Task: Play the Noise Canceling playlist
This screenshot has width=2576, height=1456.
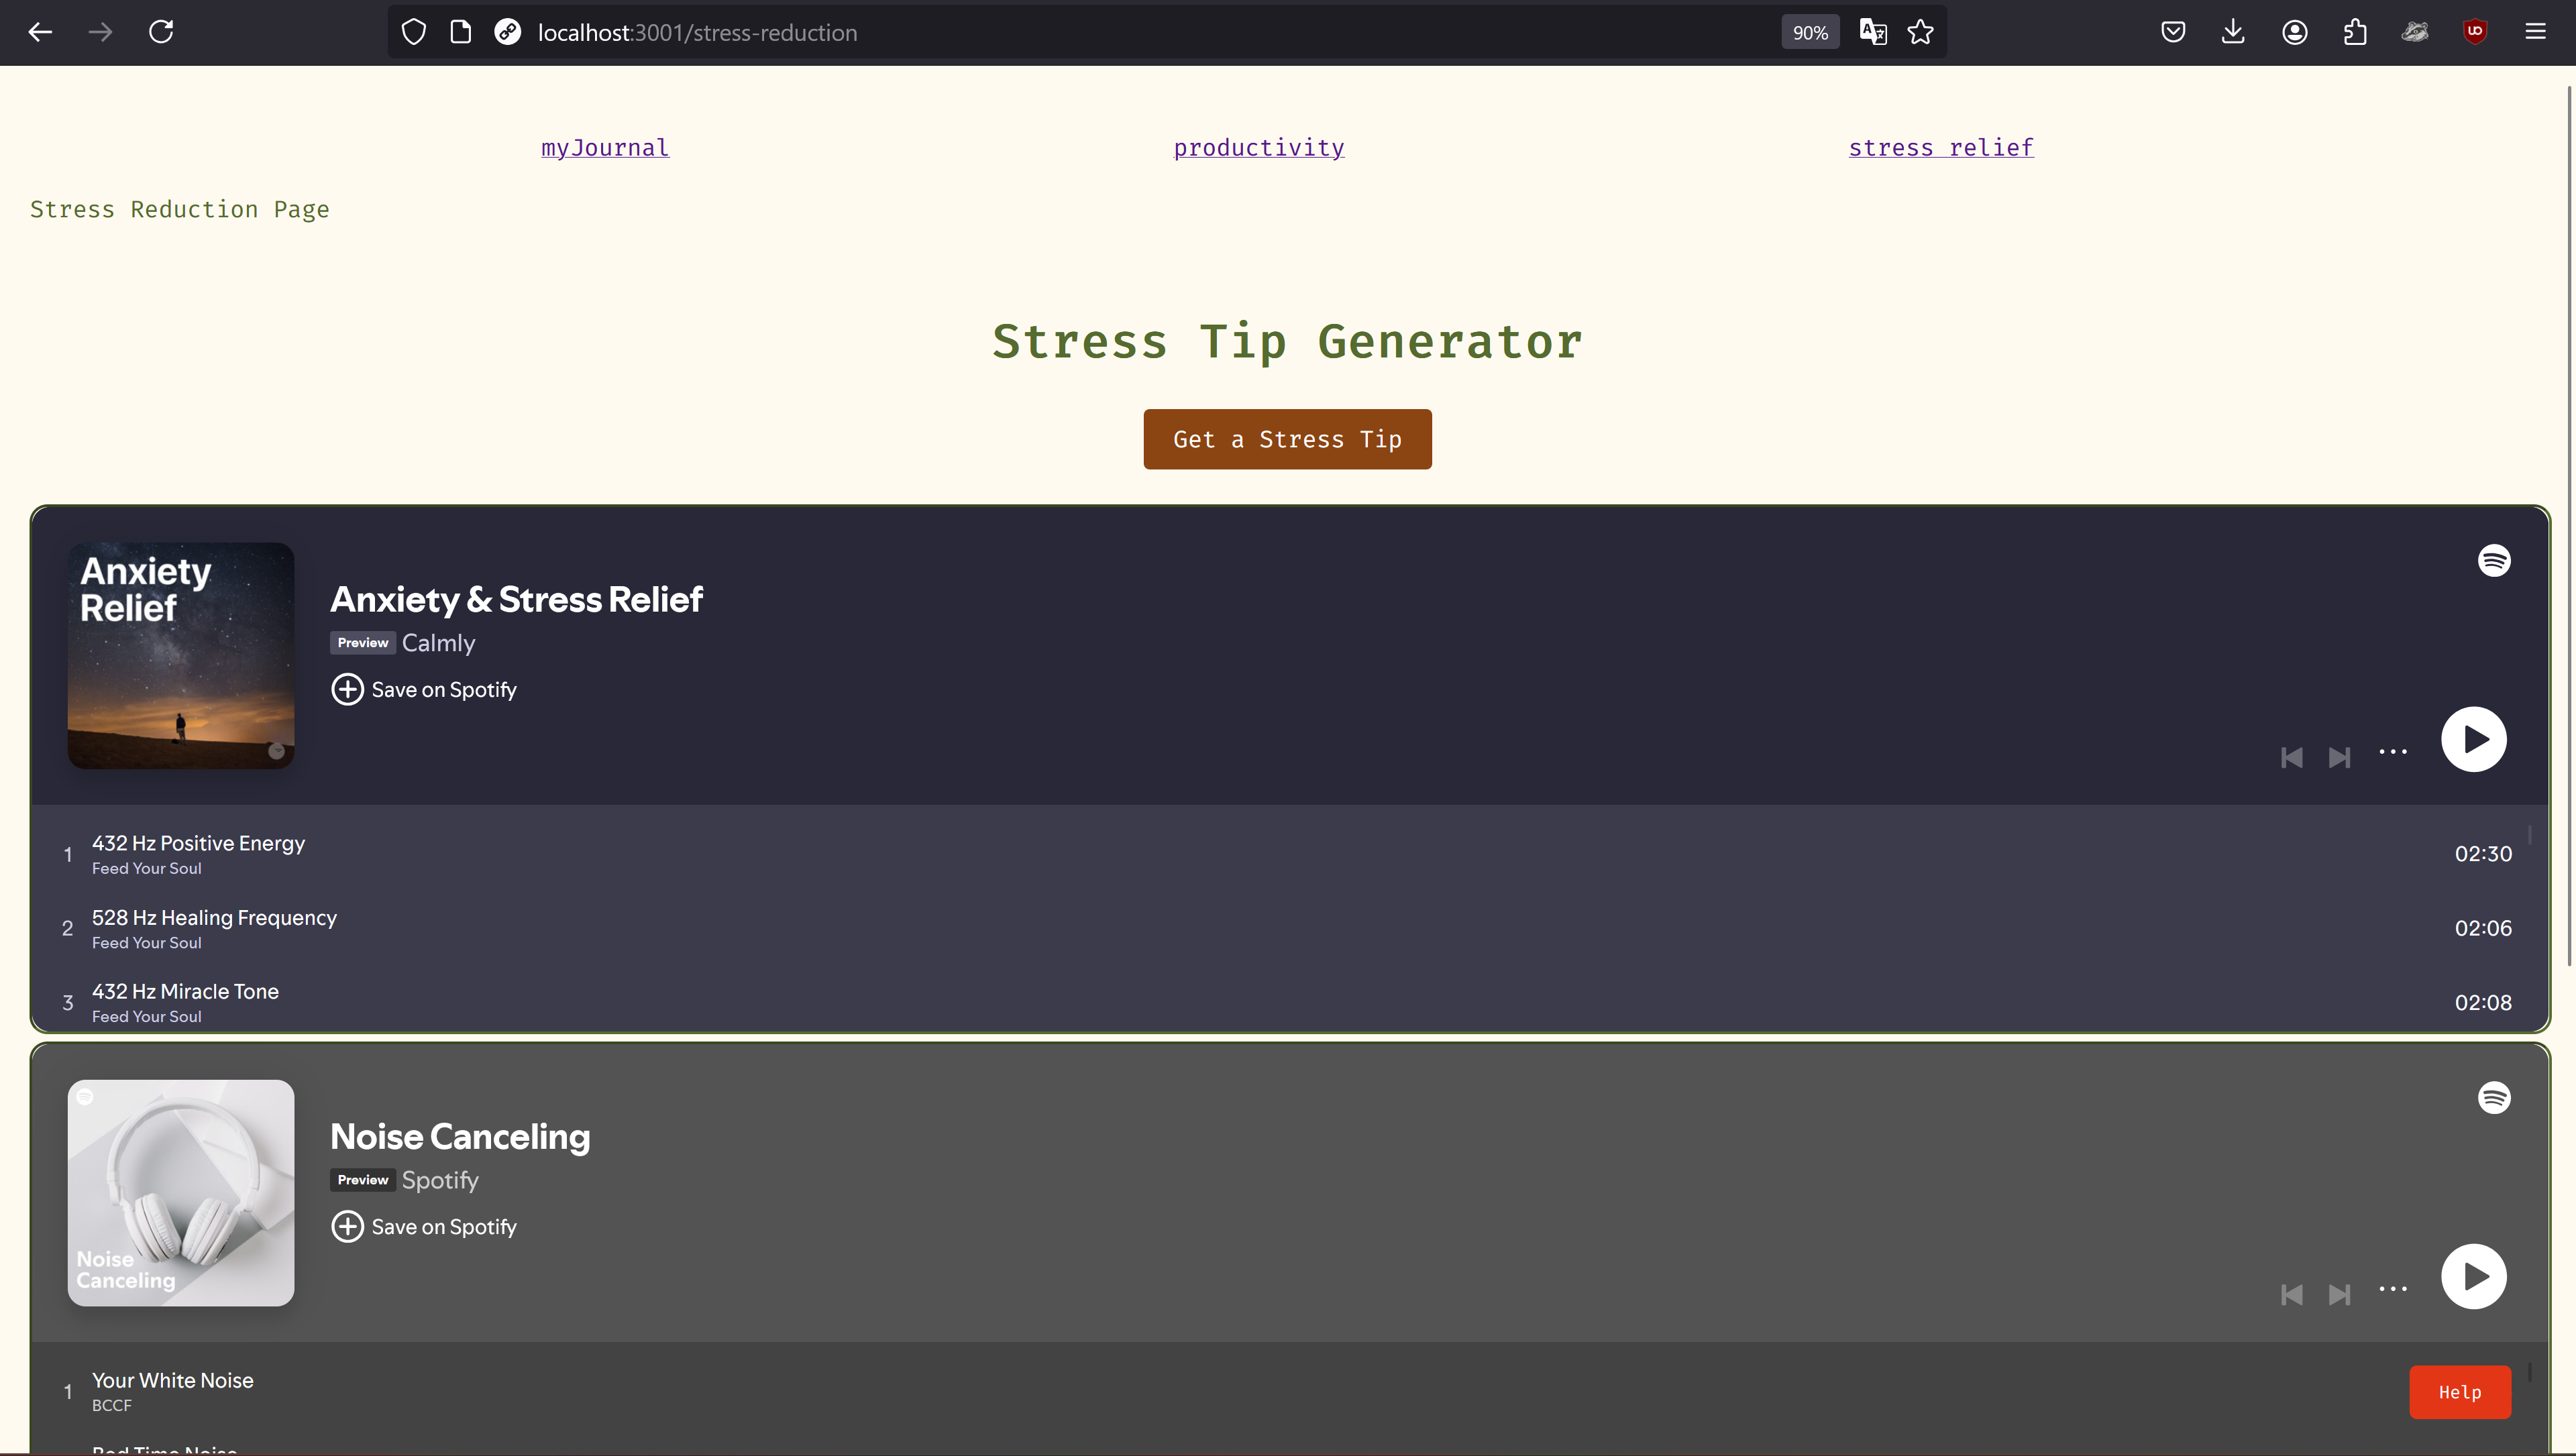Action: [2473, 1277]
